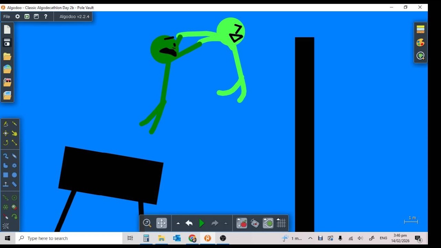Screen dimensions: 441x248
Task: Select the Pan view tool
Action: [162, 223]
